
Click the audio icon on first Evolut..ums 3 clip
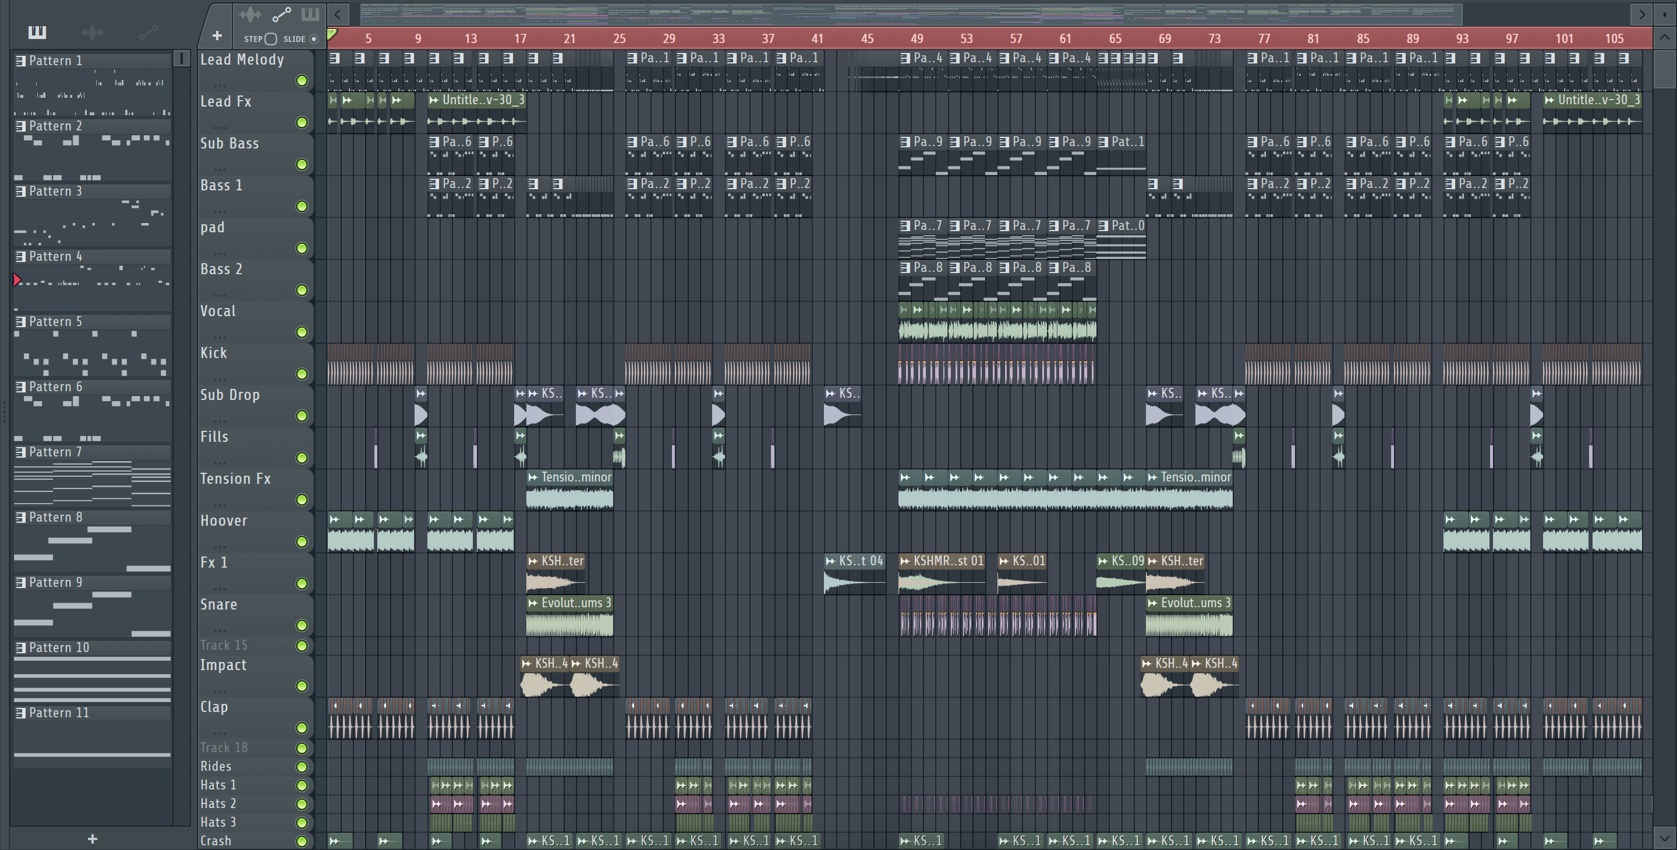(x=533, y=603)
